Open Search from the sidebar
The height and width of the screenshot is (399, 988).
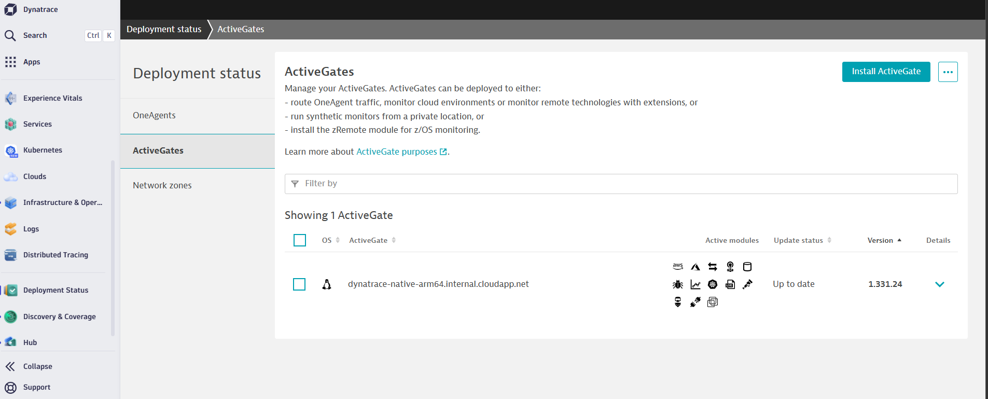coord(35,35)
